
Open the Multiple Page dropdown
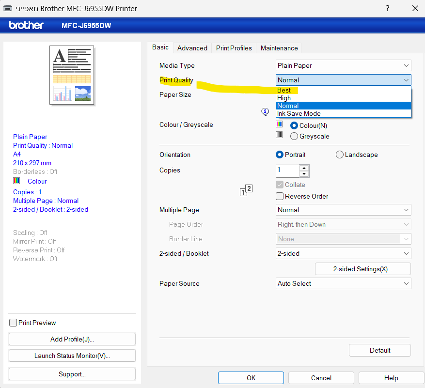pyautogui.click(x=344, y=210)
